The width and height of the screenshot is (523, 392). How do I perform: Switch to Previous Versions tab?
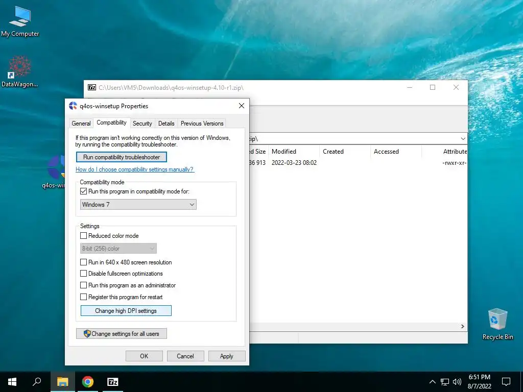(x=202, y=124)
